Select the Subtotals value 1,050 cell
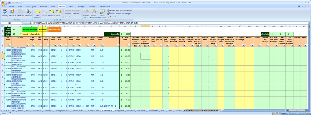Image resolution: width=311 pixels, height=115 pixels. (125, 34)
